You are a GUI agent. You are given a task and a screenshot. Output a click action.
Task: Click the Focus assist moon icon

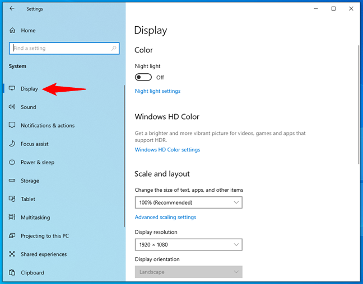tap(12, 144)
